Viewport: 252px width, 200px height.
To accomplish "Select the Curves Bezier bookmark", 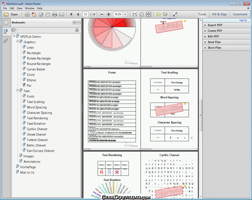I will [36, 69].
